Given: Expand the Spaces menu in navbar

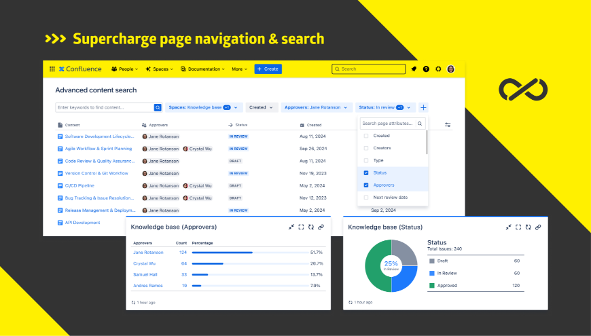Looking at the screenshot, I should coord(159,69).
